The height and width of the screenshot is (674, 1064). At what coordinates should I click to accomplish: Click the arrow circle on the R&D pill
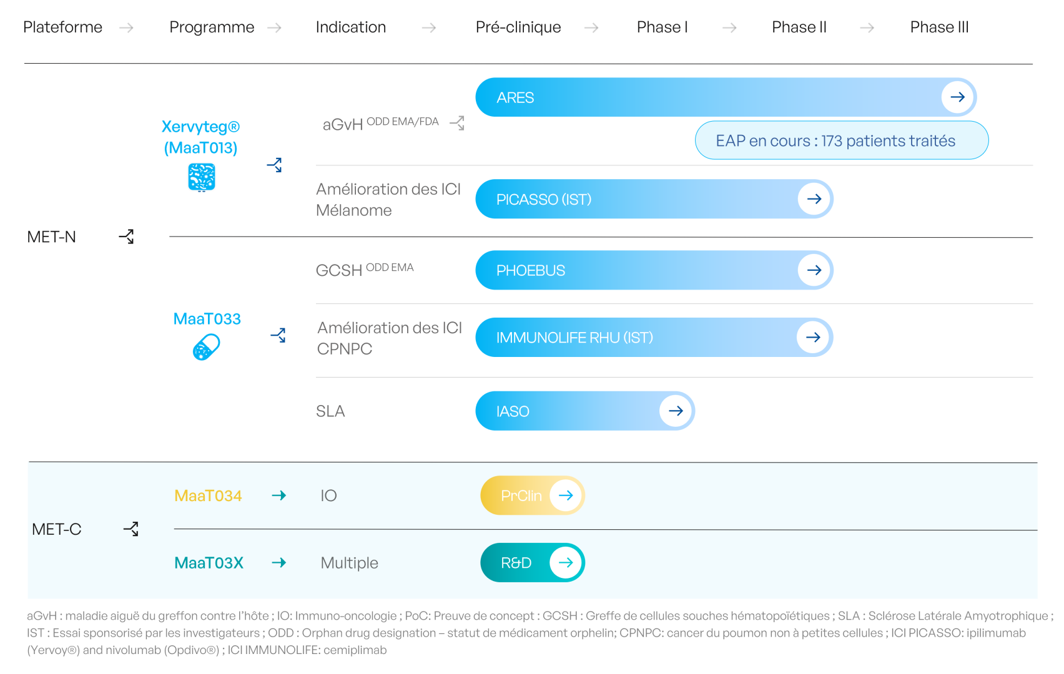tap(566, 563)
